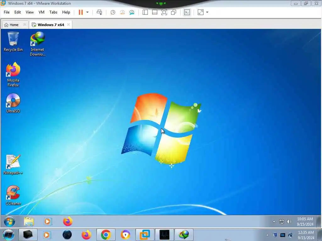Open the File menu
The width and height of the screenshot is (322, 241).
pyautogui.click(x=7, y=12)
